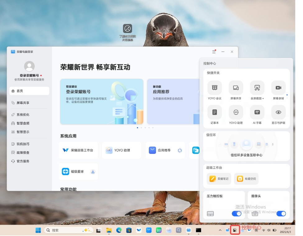Click the 控制中心 icon in taskbar tray
This screenshot has width=303, height=236.
(x=235, y=230)
